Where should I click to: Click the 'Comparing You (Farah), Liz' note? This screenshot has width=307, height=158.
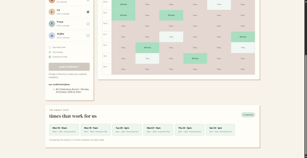77,140
